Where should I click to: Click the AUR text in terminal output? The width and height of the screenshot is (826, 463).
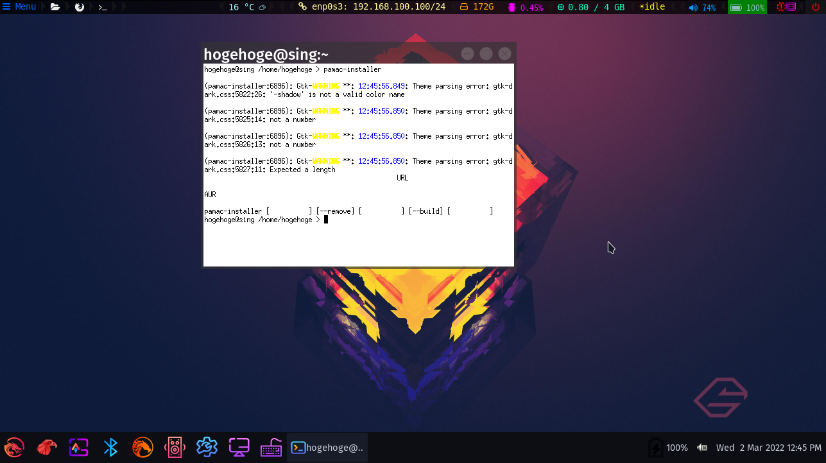pos(210,195)
